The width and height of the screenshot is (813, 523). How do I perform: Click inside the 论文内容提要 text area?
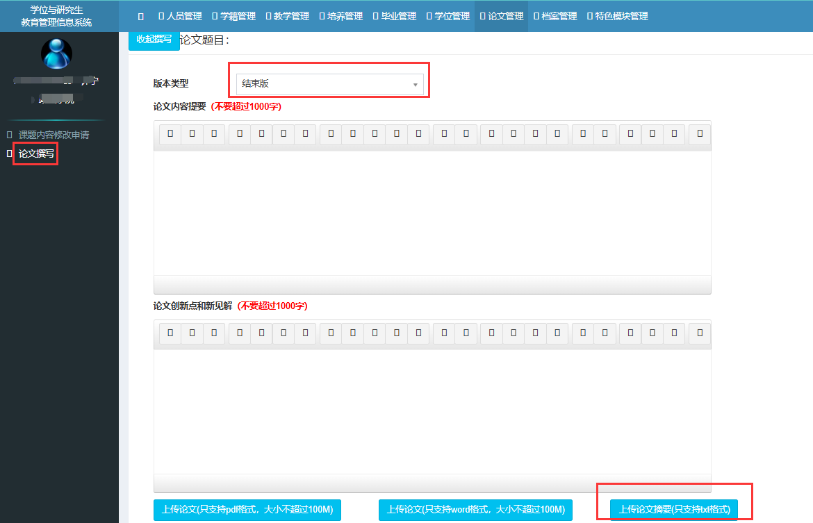pos(432,212)
